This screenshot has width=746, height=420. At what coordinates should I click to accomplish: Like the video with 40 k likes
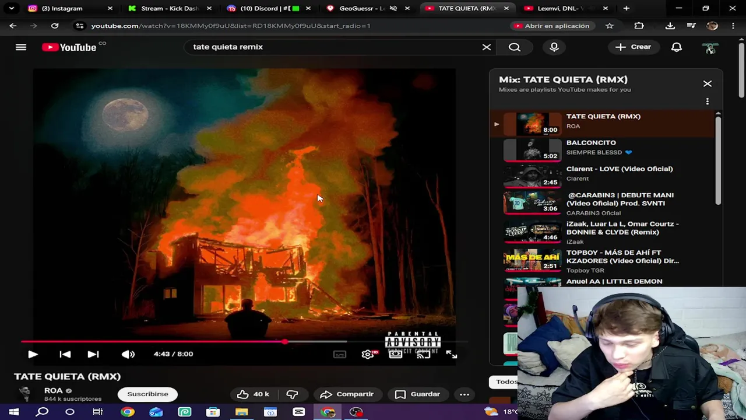(253, 394)
